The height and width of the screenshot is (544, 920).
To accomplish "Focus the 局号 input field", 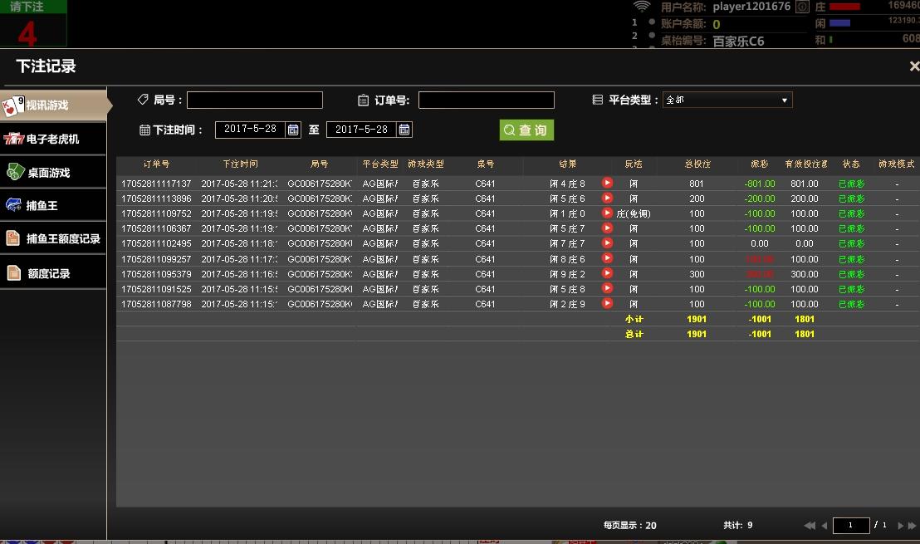I will coord(255,100).
